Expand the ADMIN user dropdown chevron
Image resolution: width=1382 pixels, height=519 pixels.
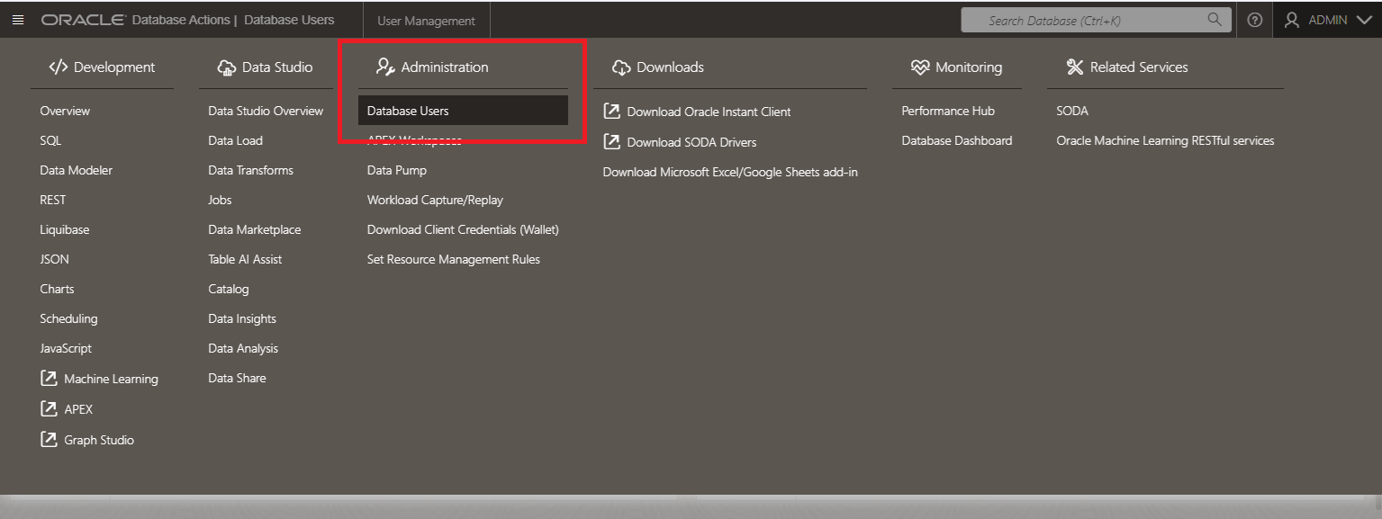click(1363, 20)
